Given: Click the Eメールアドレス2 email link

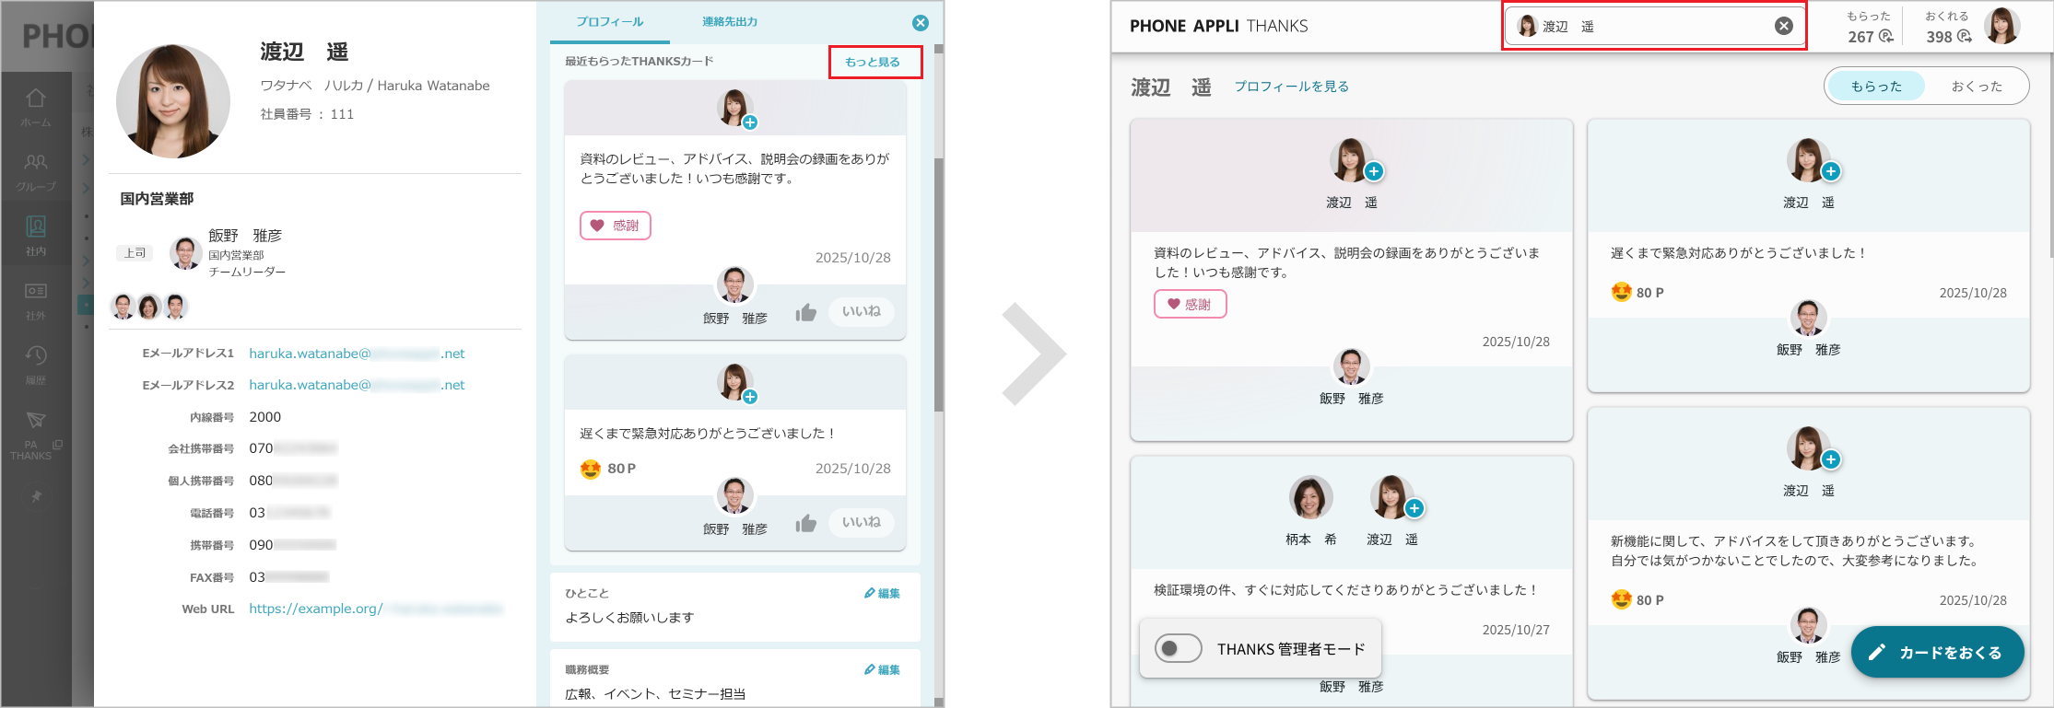Looking at the screenshot, I should click(357, 385).
